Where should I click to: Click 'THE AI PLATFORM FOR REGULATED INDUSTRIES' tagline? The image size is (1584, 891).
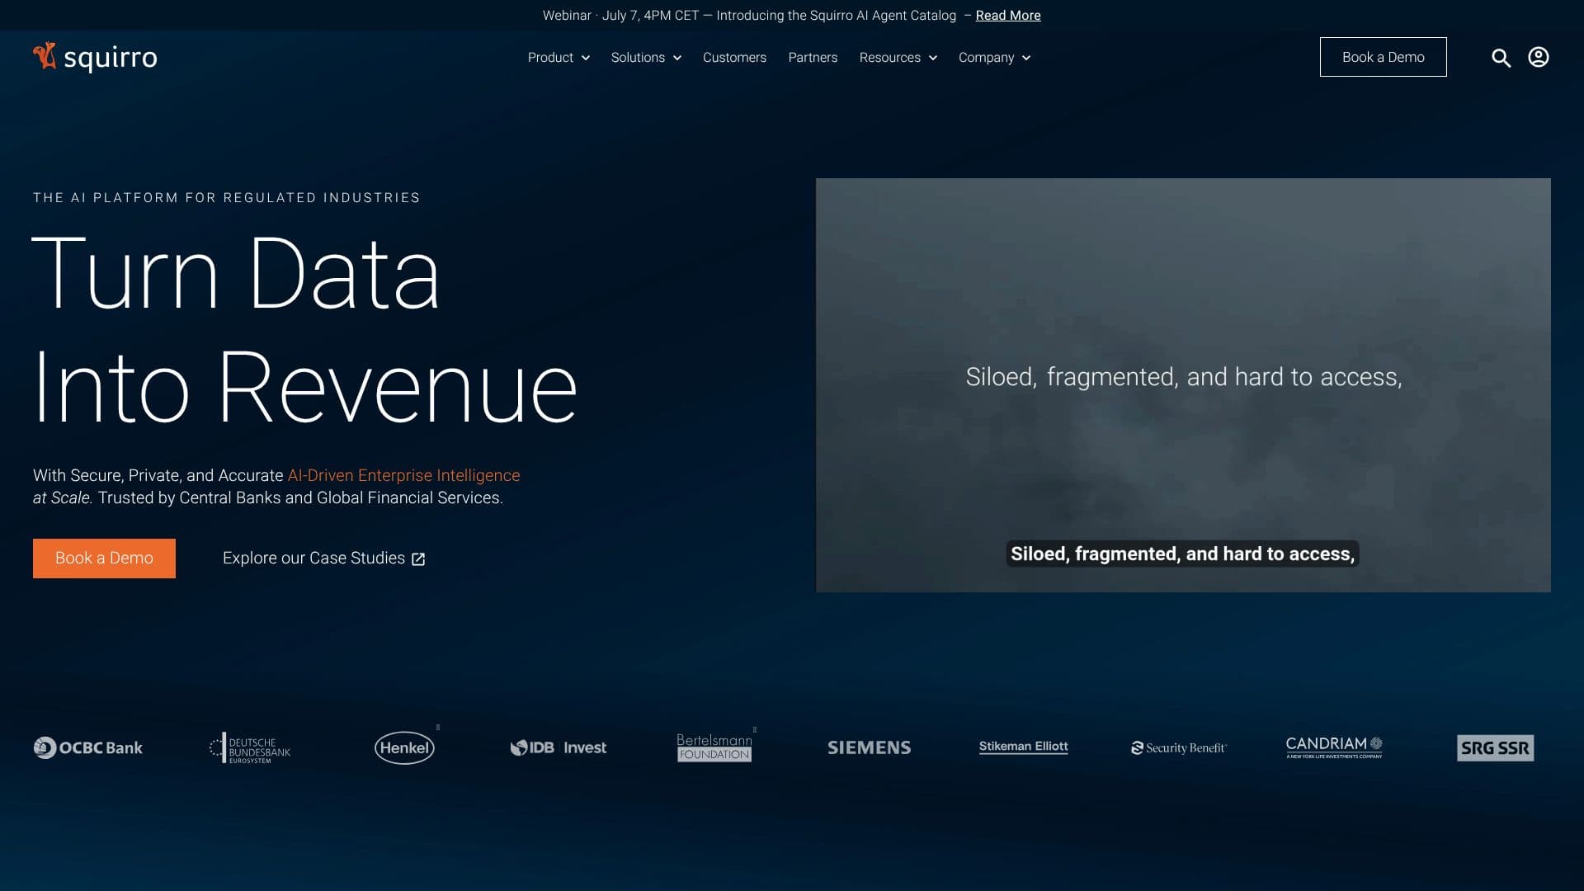(x=227, y=198)
